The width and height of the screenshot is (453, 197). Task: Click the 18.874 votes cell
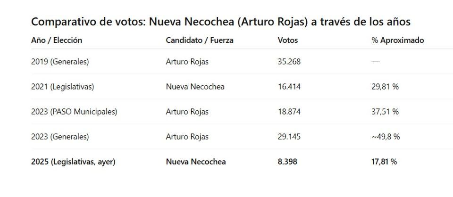click(x=289, y=112)
